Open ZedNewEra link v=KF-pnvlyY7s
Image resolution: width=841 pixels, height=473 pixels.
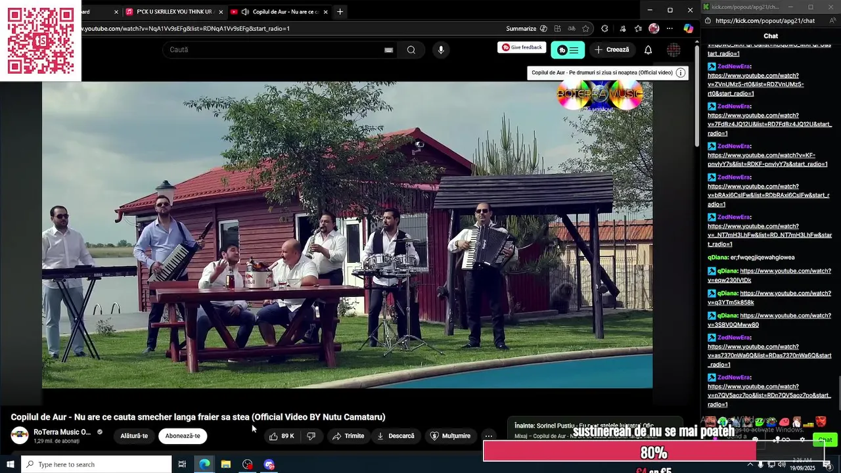767,160
